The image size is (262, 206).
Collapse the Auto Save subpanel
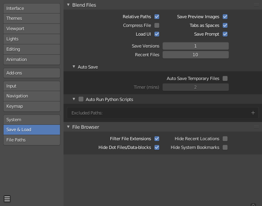(x=74, y=67)
